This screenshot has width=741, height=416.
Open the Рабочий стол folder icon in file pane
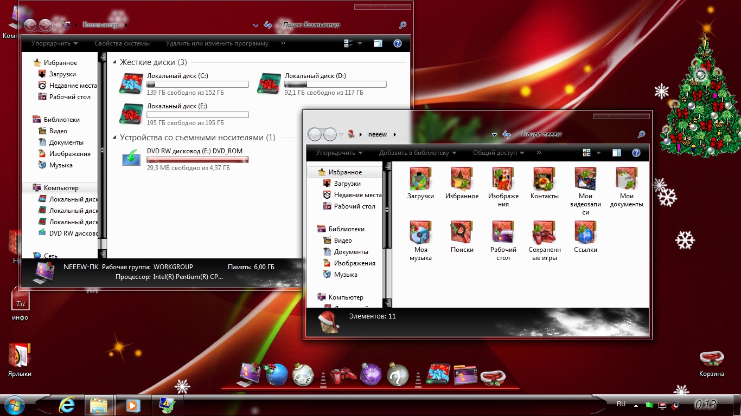pyautogui.click(x=503, y=232)
